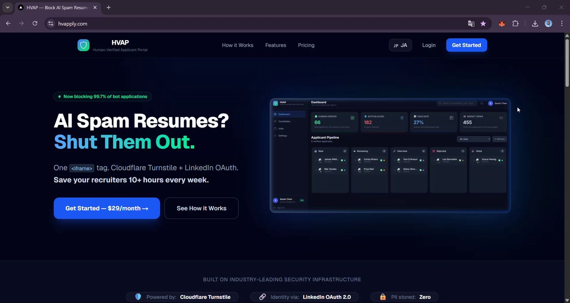Click the fox extension icon in toolbar
The height and width of the screenshot is (303, 570).
pyautogui.click(x=502, y=24)
